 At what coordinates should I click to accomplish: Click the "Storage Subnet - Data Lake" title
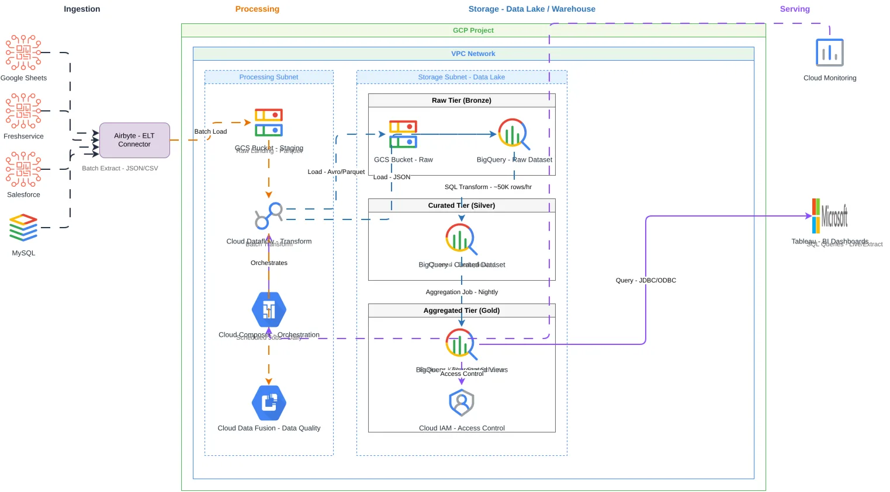pos(462,77)
